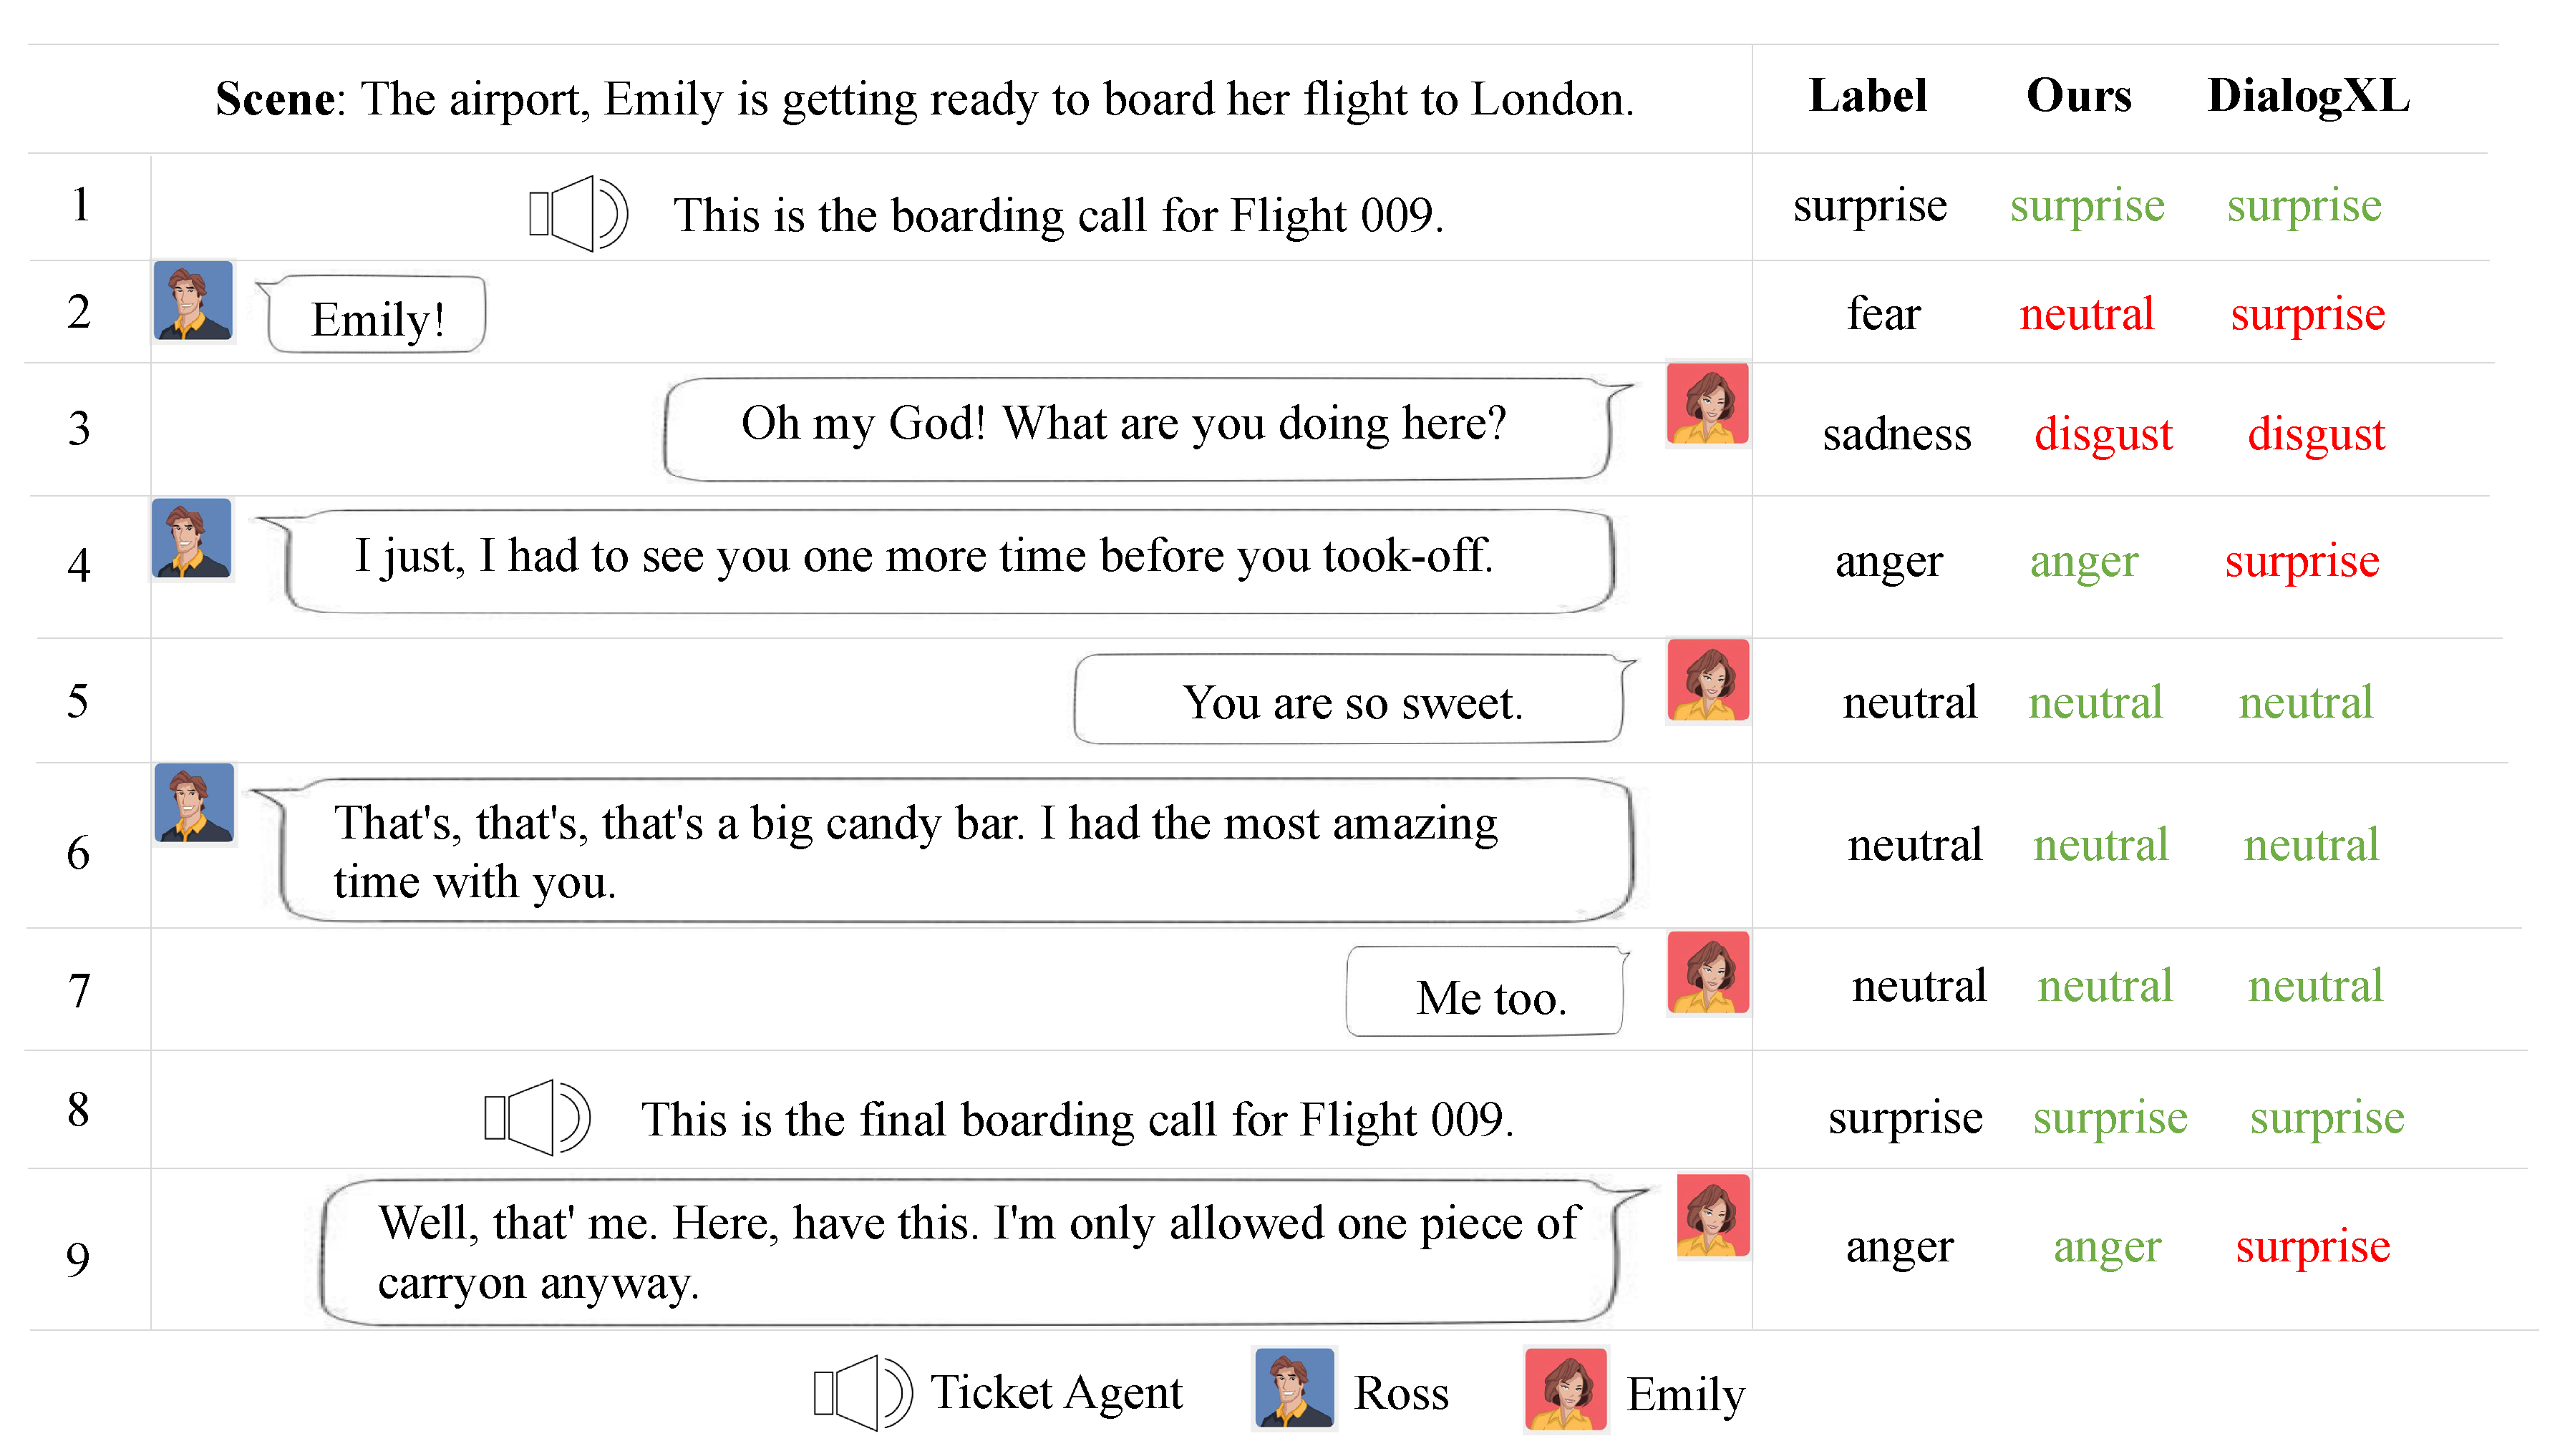Image resolution: width=2570 pixels, height=1456 pixels.
Task: Click the "DialogXL" column header
Action: 2308,96
